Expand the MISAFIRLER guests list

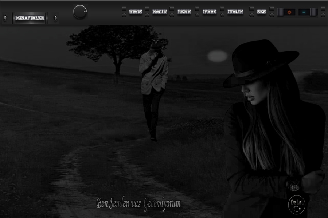click(x=30, y=18)
